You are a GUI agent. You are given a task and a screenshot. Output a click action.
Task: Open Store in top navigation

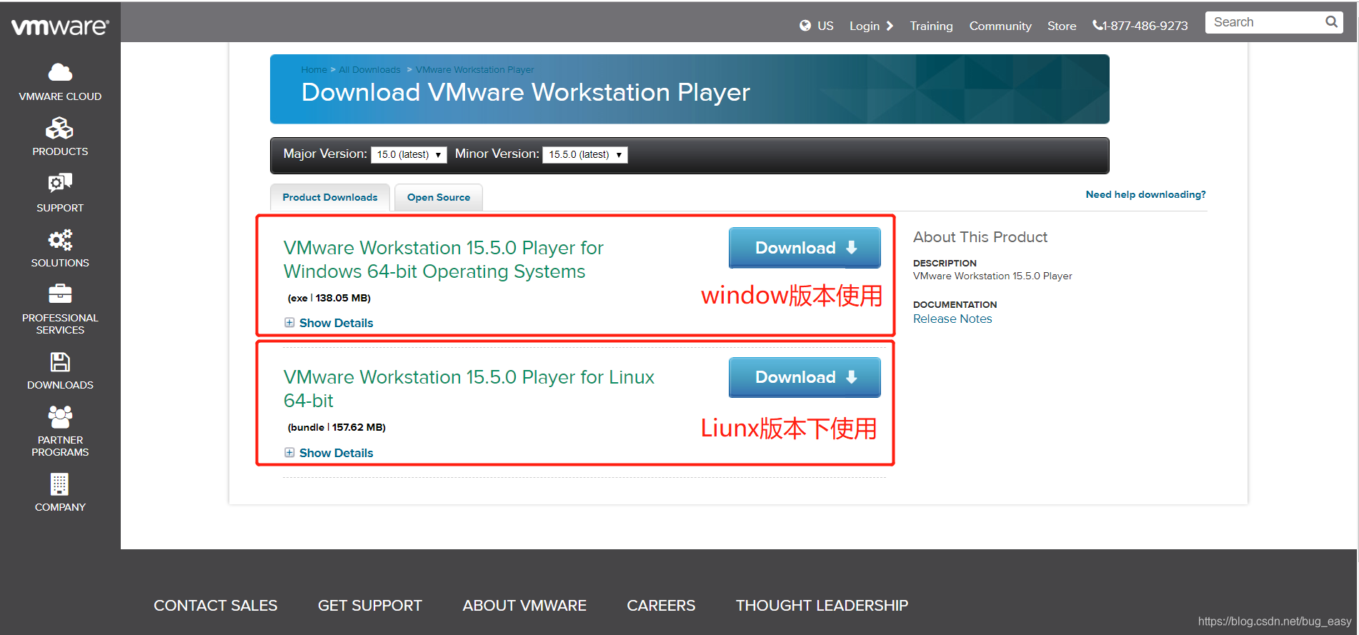click(1062, 26)
